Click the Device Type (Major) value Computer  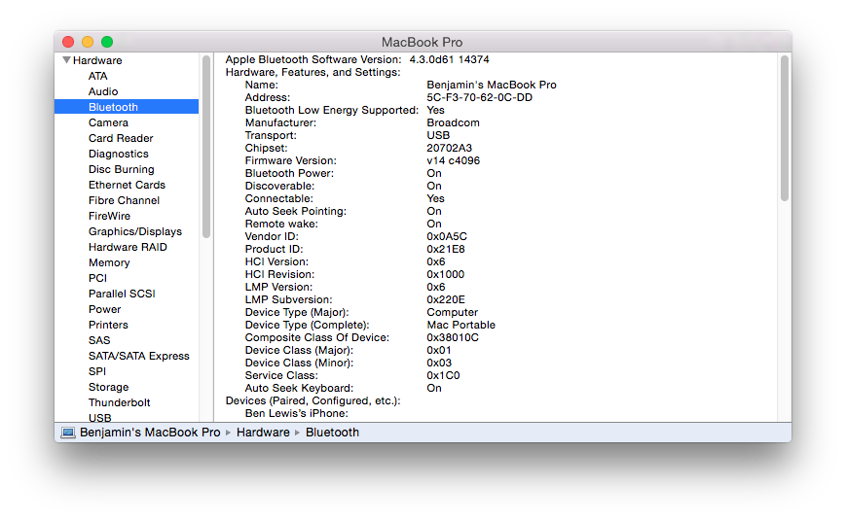point(452,313)
